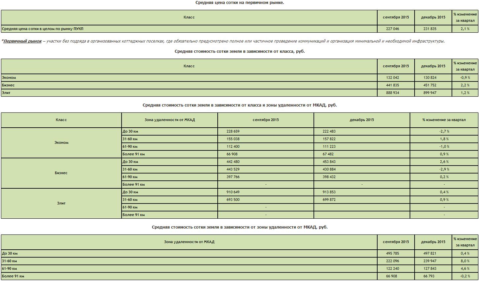Select the 2,6 % cell
This screenshot has height=281, width=479.
pyautogui.click(x=444, y=162)
